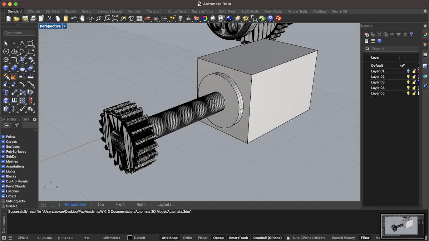Open the Perspective viewport dropdown arrow

coord(64,26)
